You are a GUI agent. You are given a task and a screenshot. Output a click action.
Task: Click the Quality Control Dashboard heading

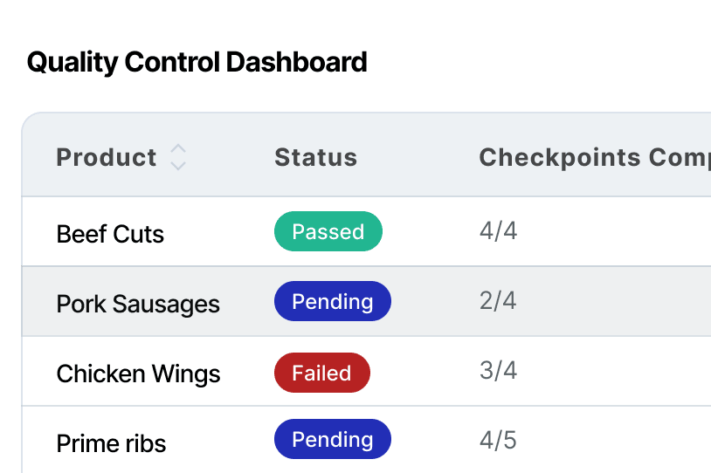197,63
